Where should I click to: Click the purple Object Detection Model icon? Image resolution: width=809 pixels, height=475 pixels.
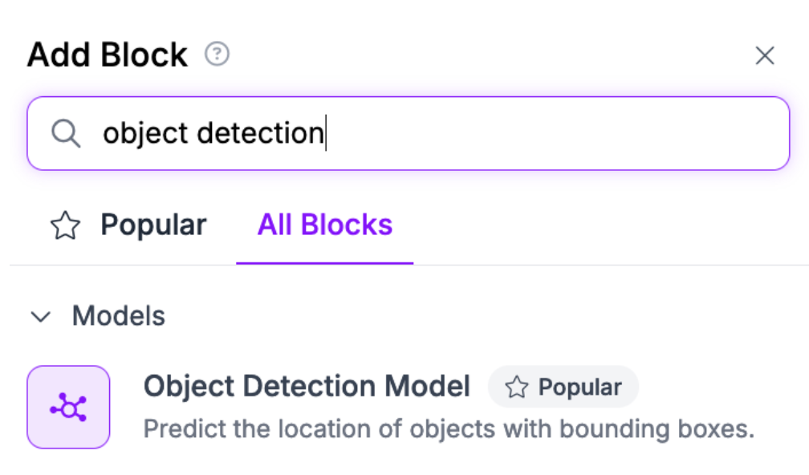click(x=68, y=407)
